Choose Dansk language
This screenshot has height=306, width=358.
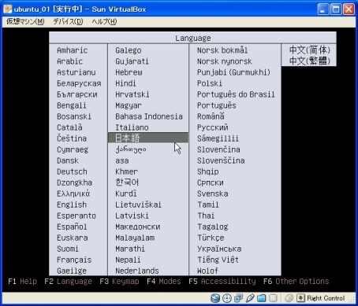68,160
